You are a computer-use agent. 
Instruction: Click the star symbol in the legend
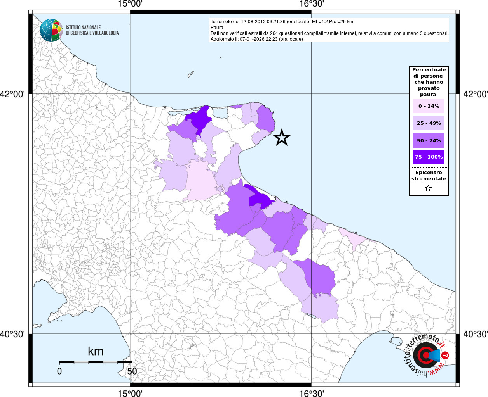pos(428,188)
